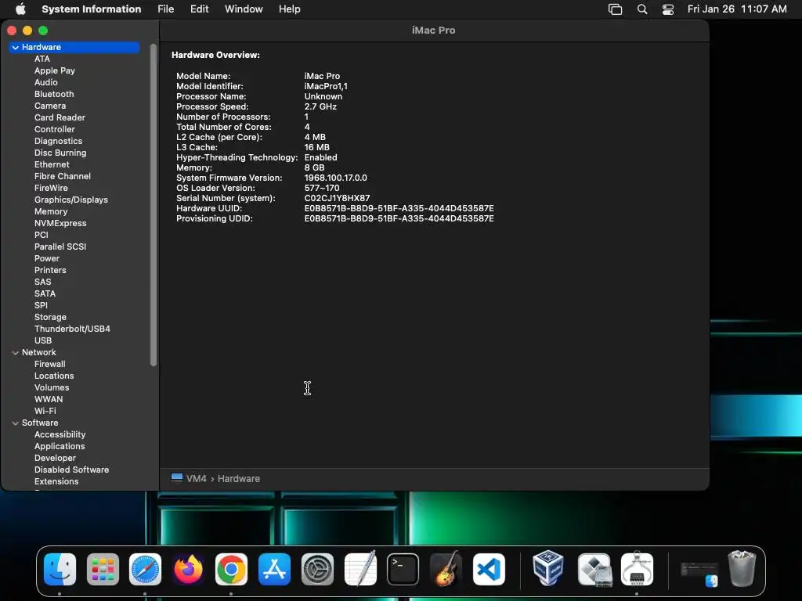Image resolution: width=802 pixels, height=601 pixels.
Task: Click the sidebar vertical scrollbar
Action: (153, 205)
